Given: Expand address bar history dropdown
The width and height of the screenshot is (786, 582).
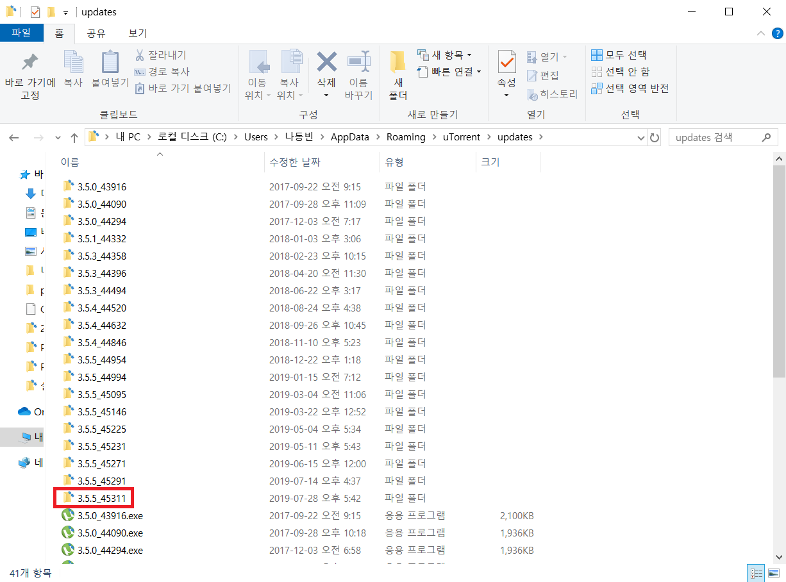Looking at the screenshot, I should [x=641, y=138].
